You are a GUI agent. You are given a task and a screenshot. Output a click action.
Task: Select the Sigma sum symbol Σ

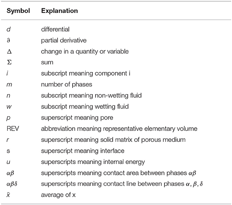9,62
